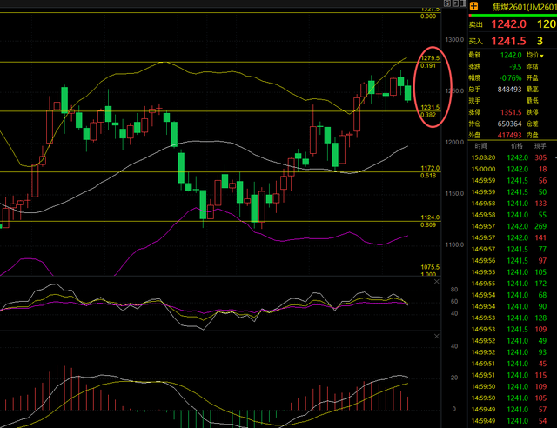
Task: Click the 1172.0 Fibonacci level label
Action: click(x=430, y=168)
